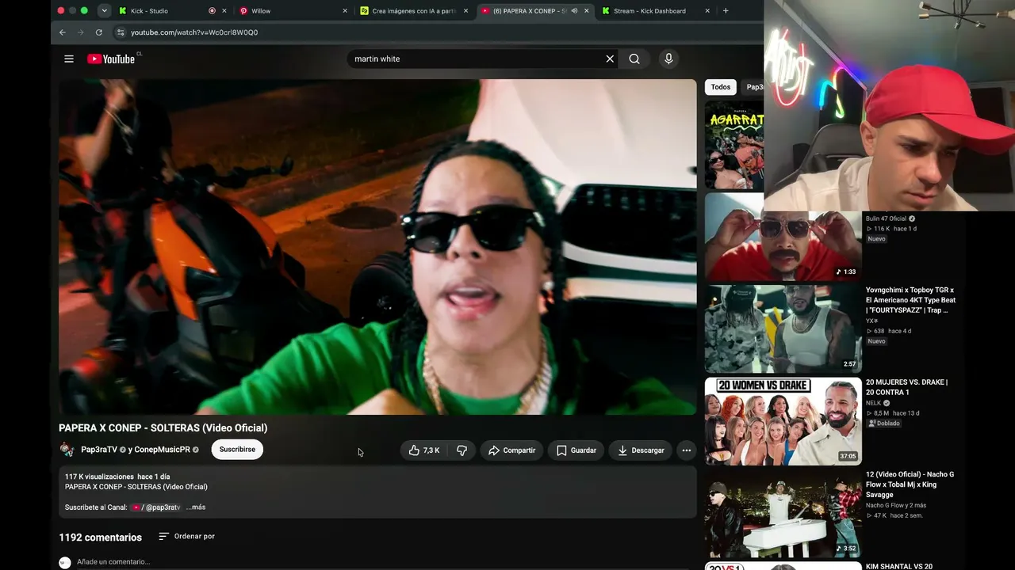Open the 20 WOMEN VS DRAKE thumbnail

pyautogui.click(x=783, y=421)
